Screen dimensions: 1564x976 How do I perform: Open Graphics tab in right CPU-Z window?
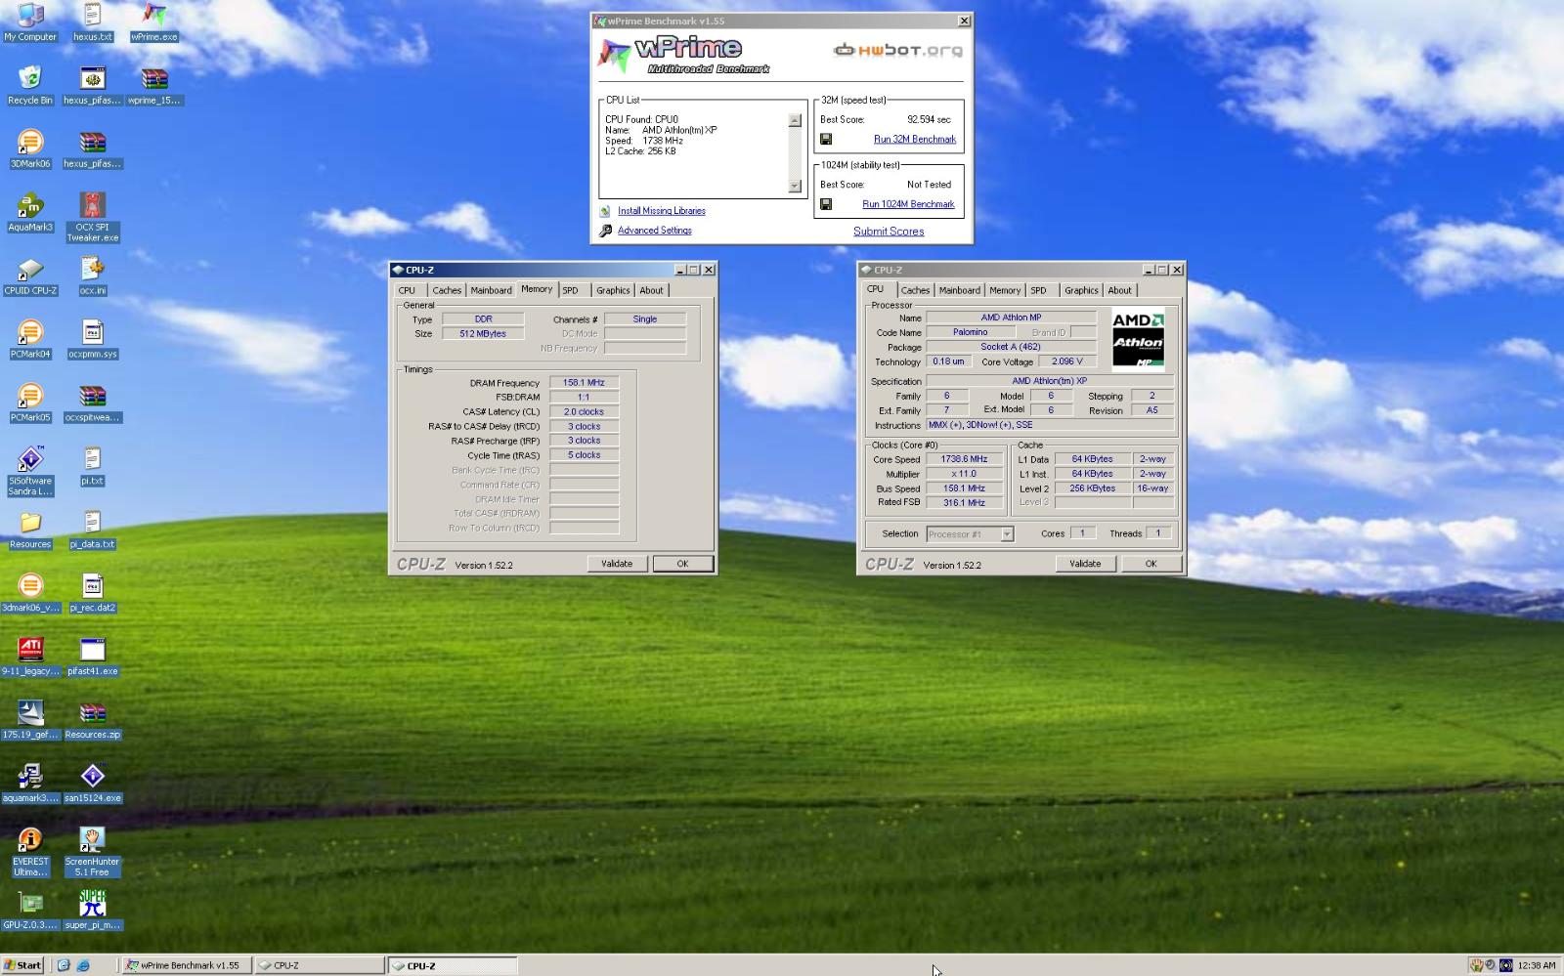point(1081,290)
